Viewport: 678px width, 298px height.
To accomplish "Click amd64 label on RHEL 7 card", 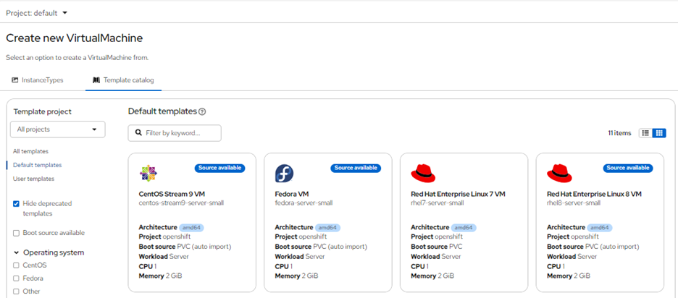I will coord(464,228).
